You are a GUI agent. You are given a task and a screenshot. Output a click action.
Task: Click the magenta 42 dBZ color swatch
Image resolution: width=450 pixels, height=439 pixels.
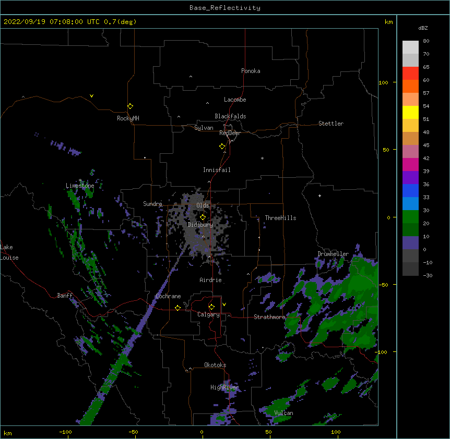point(410,164)
